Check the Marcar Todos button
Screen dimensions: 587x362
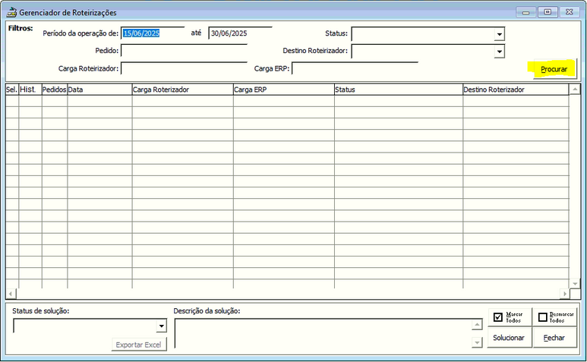pyautogui.click(x=510, y=317)
